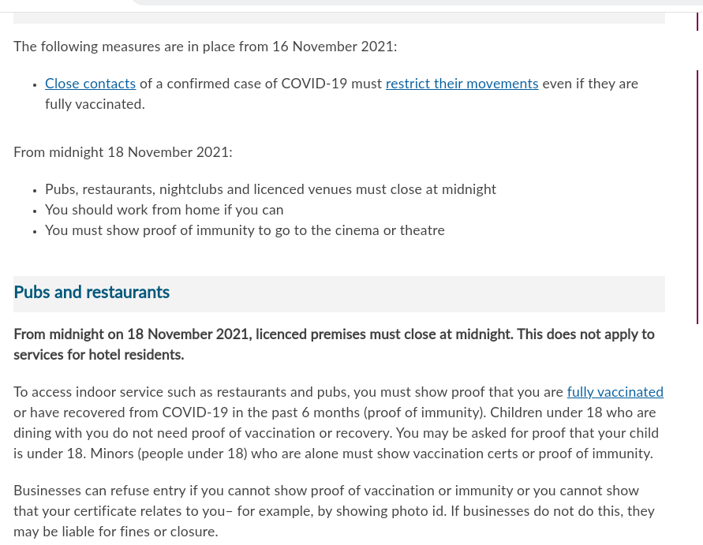
Task: Click the "From midnight 18 November 2021:" line
Action: click(123, 153)
